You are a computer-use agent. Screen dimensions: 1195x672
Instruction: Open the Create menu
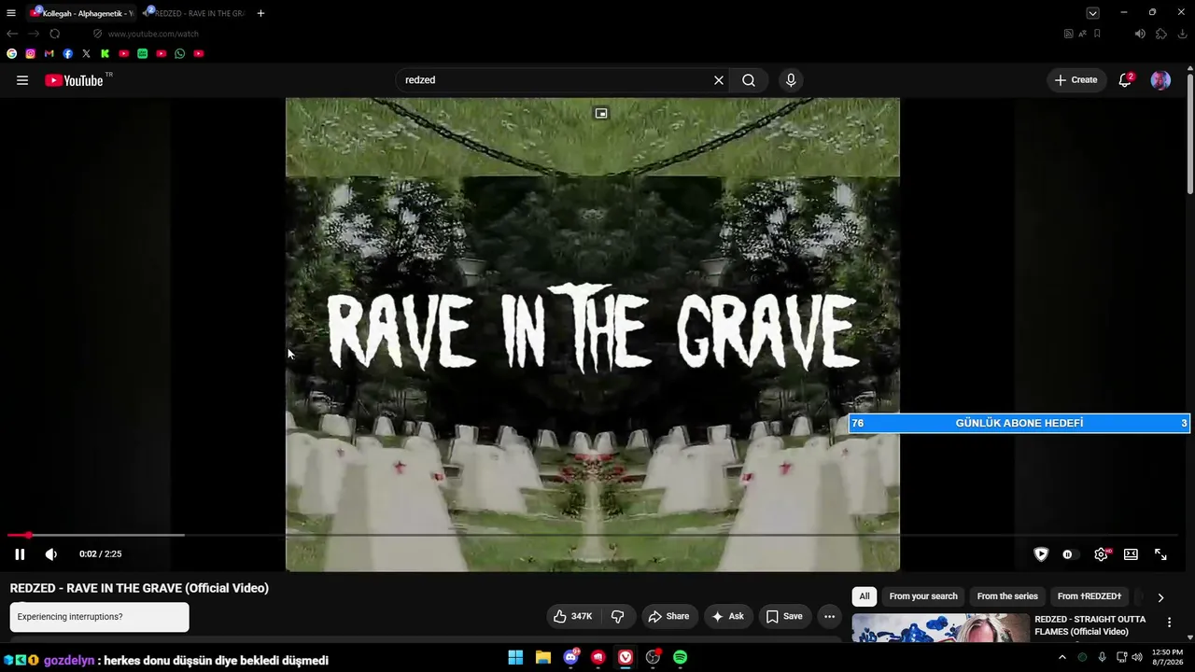click(x=1076, y=80)
